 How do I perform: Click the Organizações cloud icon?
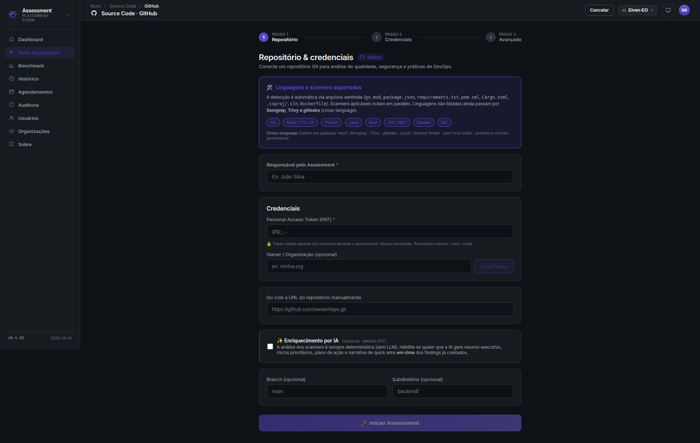coord(11,131)
